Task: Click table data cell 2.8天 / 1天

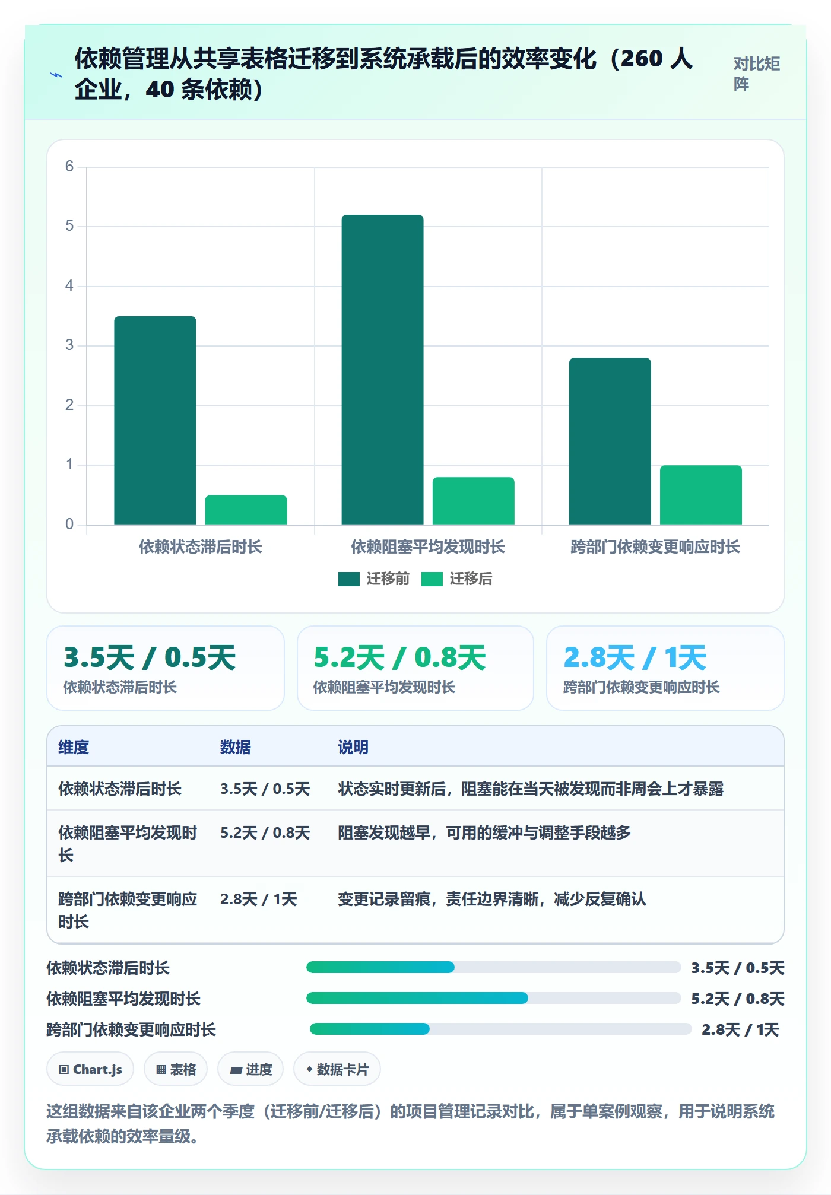Action: pyautogui.click(x=258, y=899)
